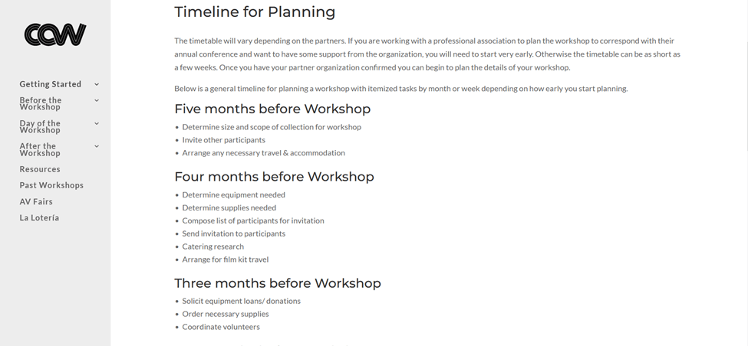Select Day of the Workshop menu link

click(40, 126)
